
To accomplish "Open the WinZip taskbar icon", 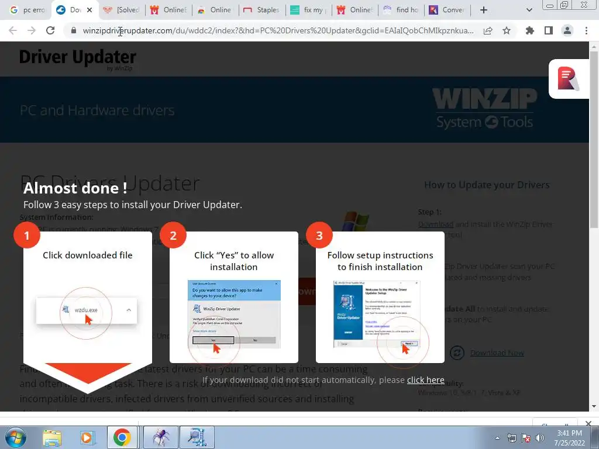I will click(197, 437).
